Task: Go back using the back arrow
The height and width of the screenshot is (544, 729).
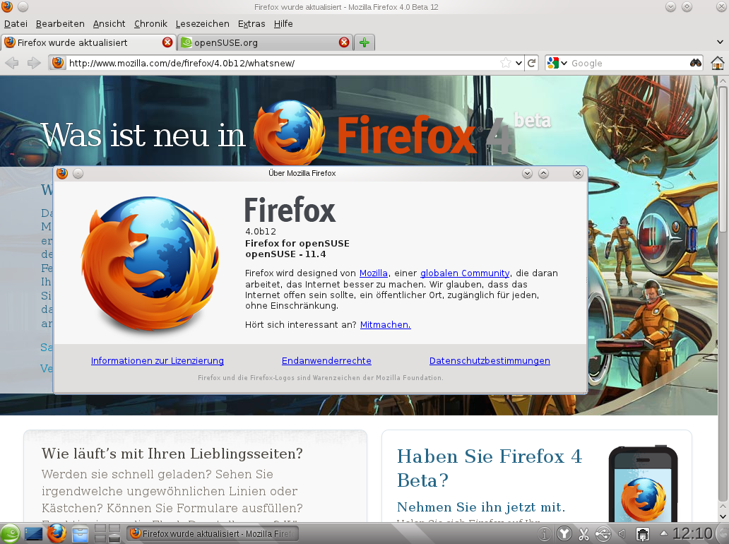Action: point(12,62)
